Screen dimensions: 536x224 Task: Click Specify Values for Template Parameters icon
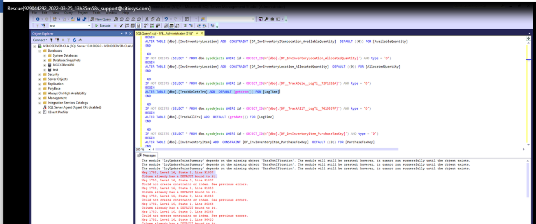tap(212, 25)
